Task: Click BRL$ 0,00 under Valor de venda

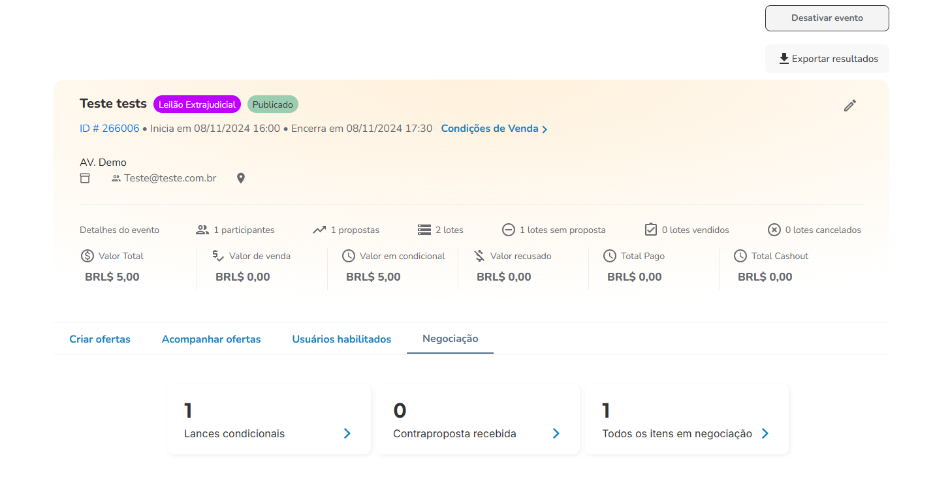Action: 243,277
